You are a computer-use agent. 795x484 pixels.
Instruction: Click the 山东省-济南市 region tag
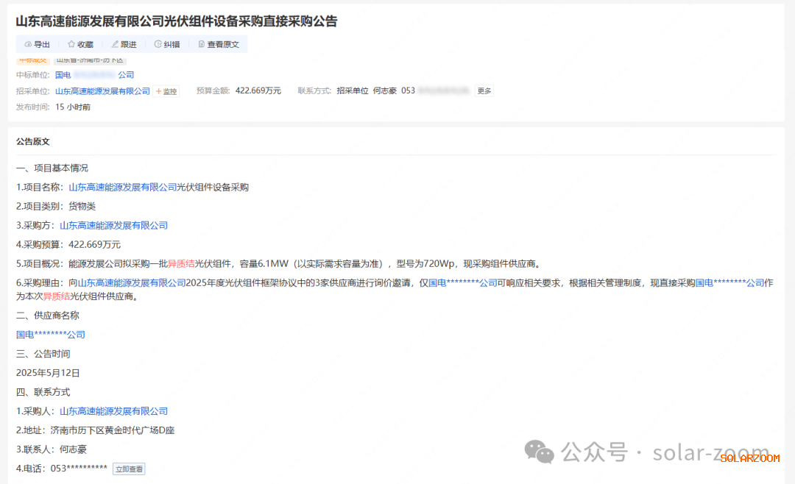pyautogui.click(x=90, y=60)
